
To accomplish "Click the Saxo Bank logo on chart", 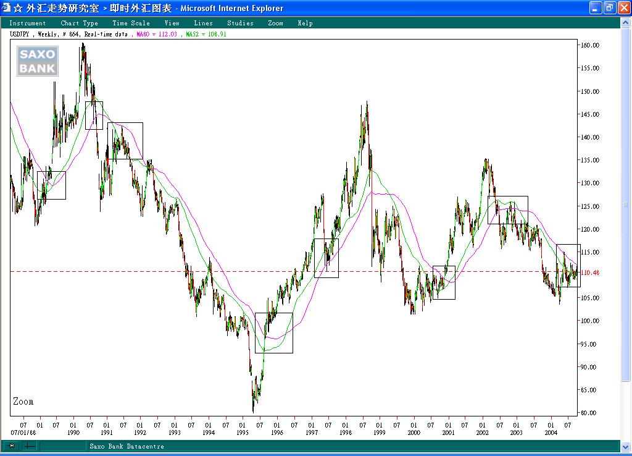I will pyautogui.click(x=38, y=61).
